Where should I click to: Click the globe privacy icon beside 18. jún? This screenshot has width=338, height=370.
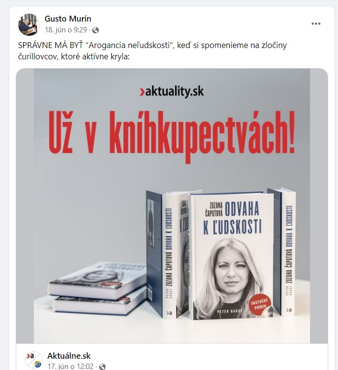[x=96, y=30]
